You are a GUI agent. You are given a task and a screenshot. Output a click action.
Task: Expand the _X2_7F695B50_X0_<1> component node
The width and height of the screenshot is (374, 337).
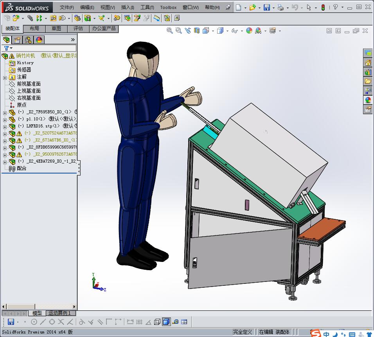[5, 113]
